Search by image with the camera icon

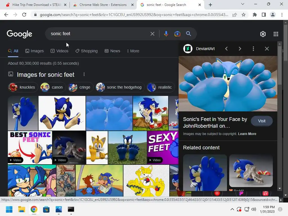(x=177, y=34)
